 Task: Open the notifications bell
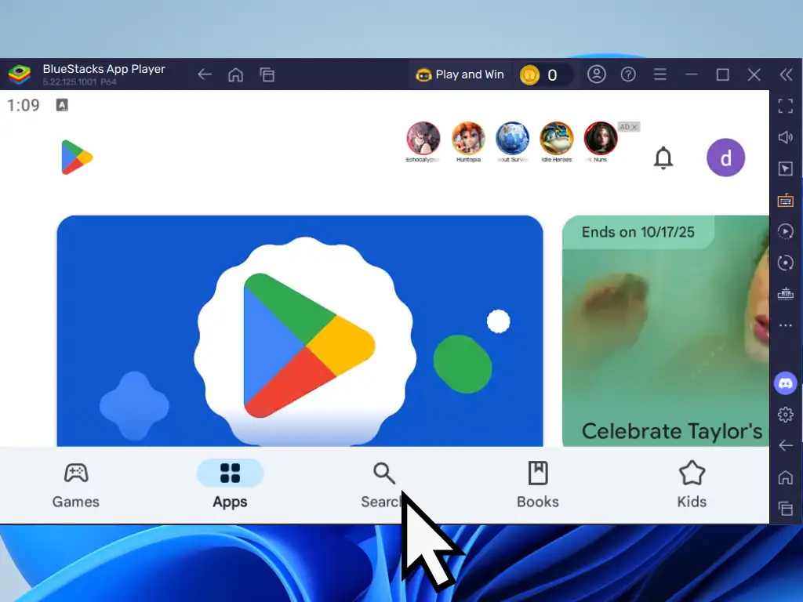click(x=663, y=158)
